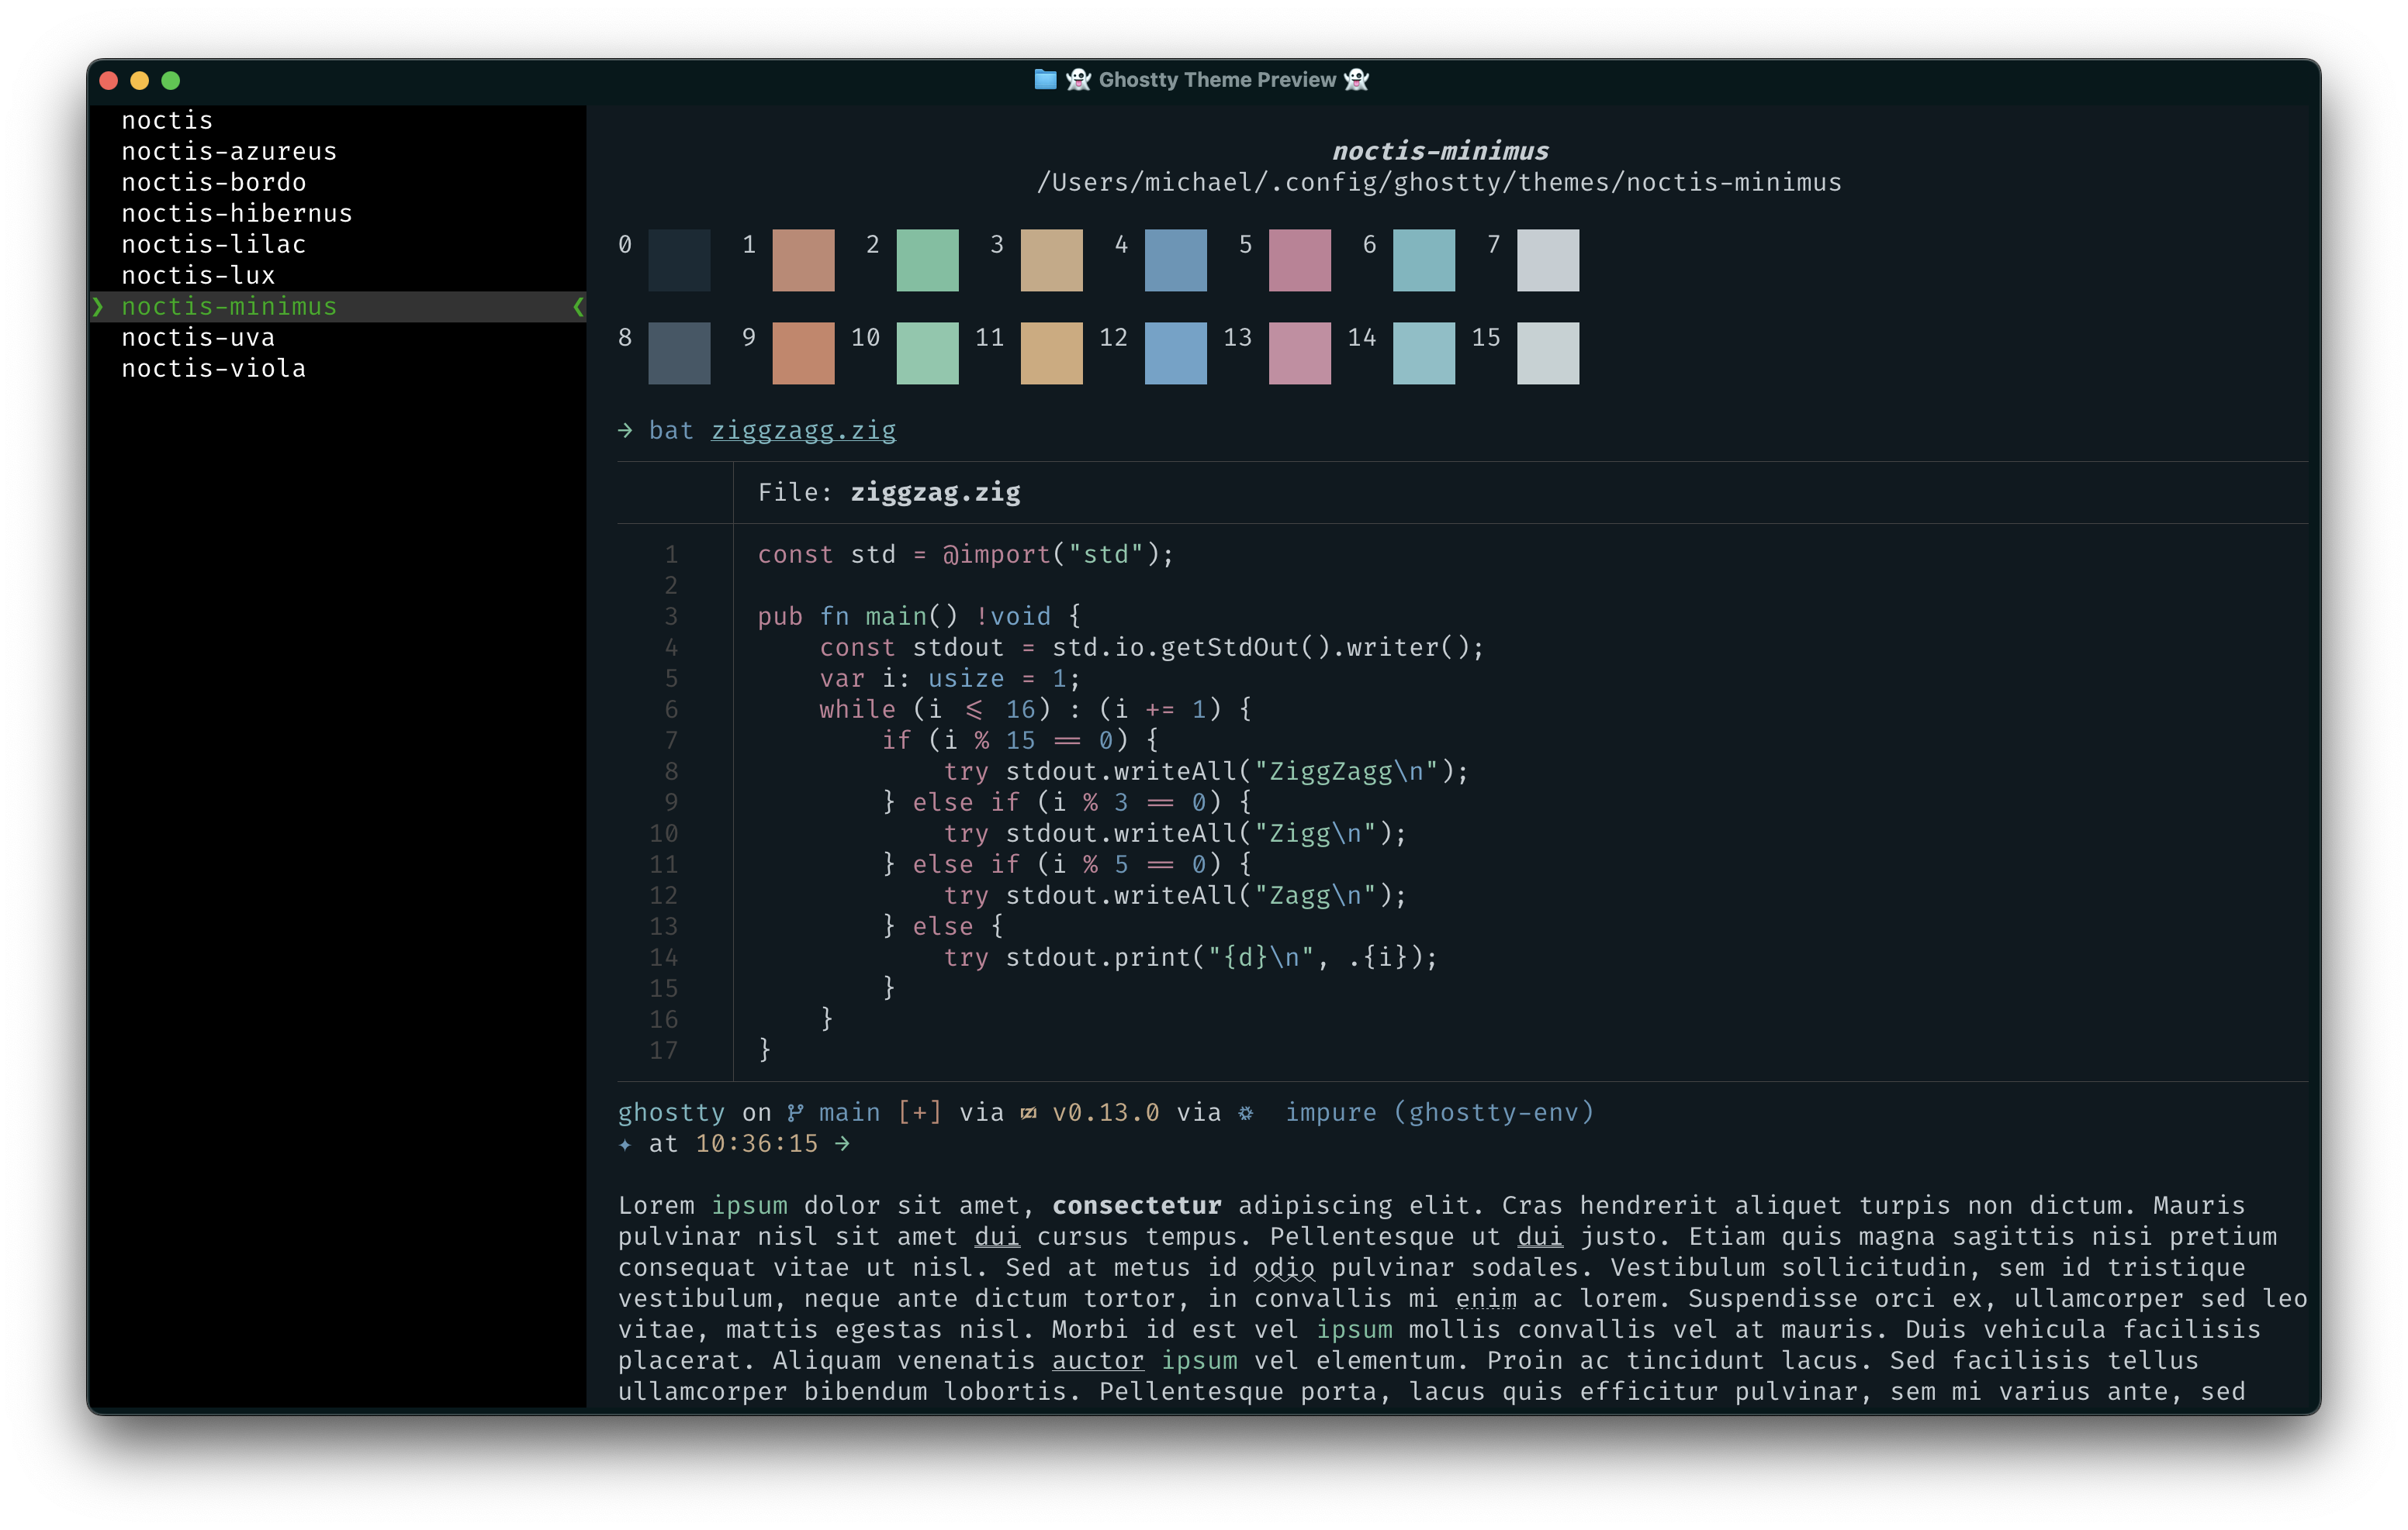Image resolution: width=2408 pixels, height=1530 pixels.
Task: Click the bold word 'consectetur'
Action: click(x=1137, y=1205)
